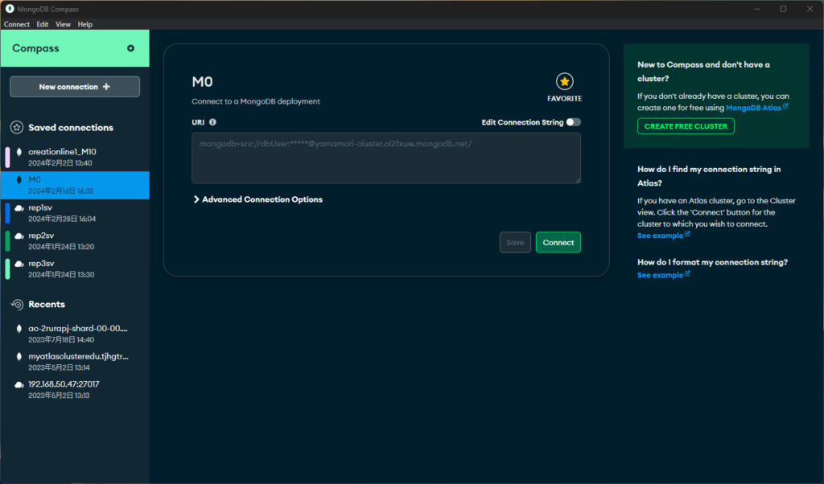Click the Favorite star icon
The image size is (824, 484).
pos(564,81)
